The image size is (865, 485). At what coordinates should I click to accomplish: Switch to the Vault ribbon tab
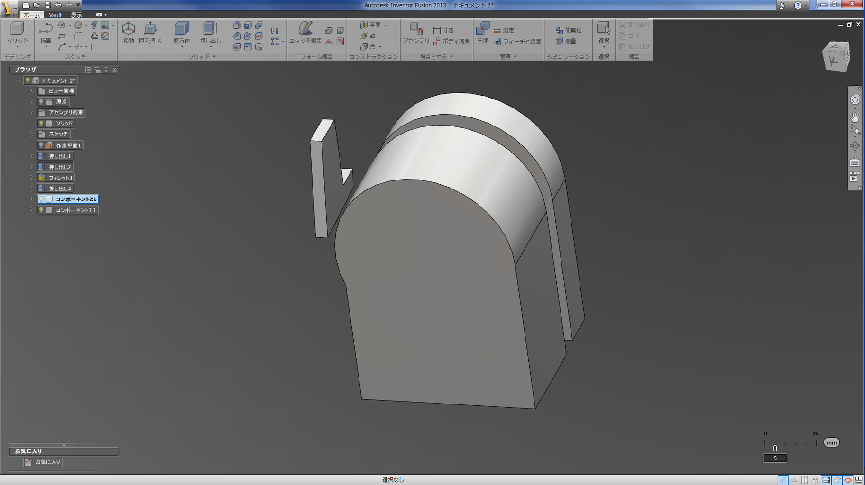55,15
